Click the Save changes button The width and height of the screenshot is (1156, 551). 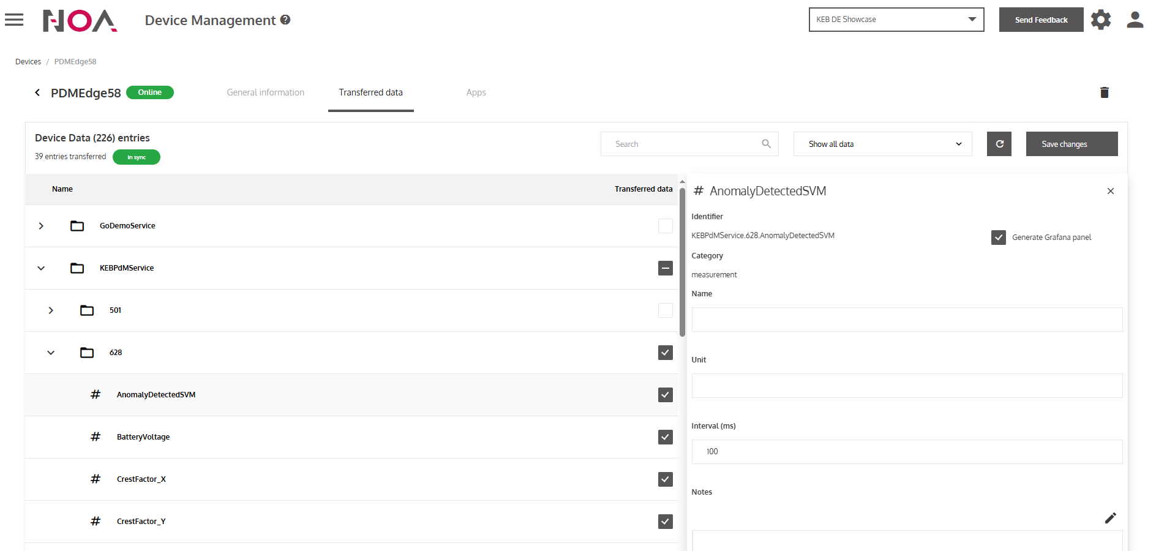(x=1072, y=144)
